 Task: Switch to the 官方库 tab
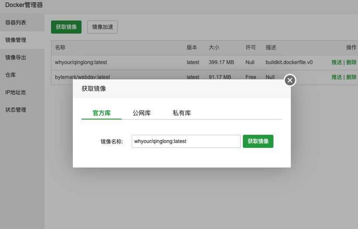tap(102, 113)
